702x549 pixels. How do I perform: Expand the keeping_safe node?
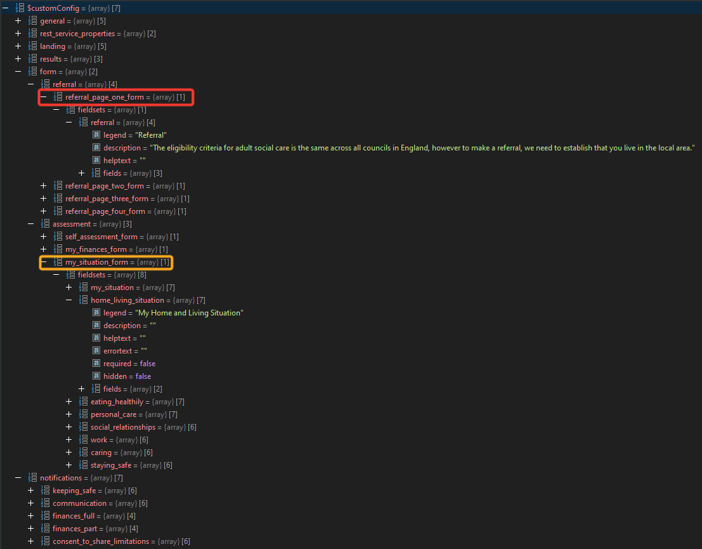[30, 491]
